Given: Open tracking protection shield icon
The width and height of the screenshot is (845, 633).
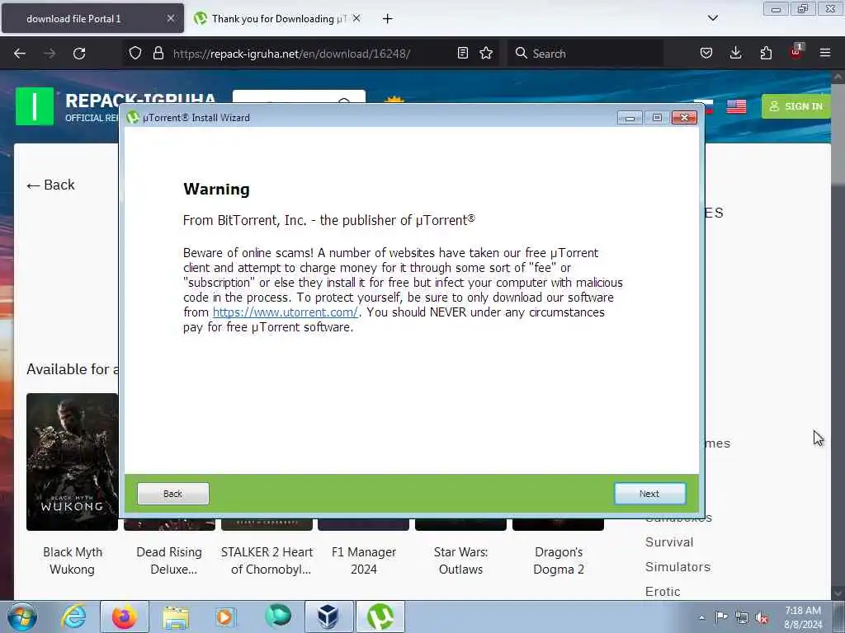Looking at the screenshot, I should click(135, 53).
